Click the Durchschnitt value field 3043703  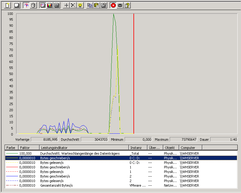pyautogui.click(x=94, y=140)
